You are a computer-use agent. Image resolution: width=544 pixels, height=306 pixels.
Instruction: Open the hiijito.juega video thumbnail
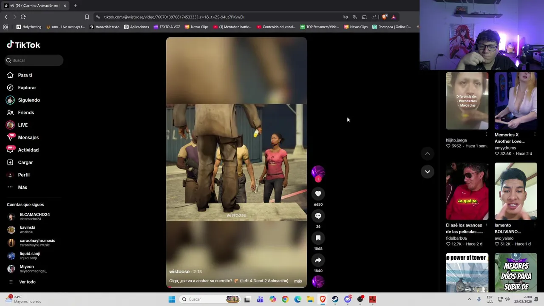[467, 101]
